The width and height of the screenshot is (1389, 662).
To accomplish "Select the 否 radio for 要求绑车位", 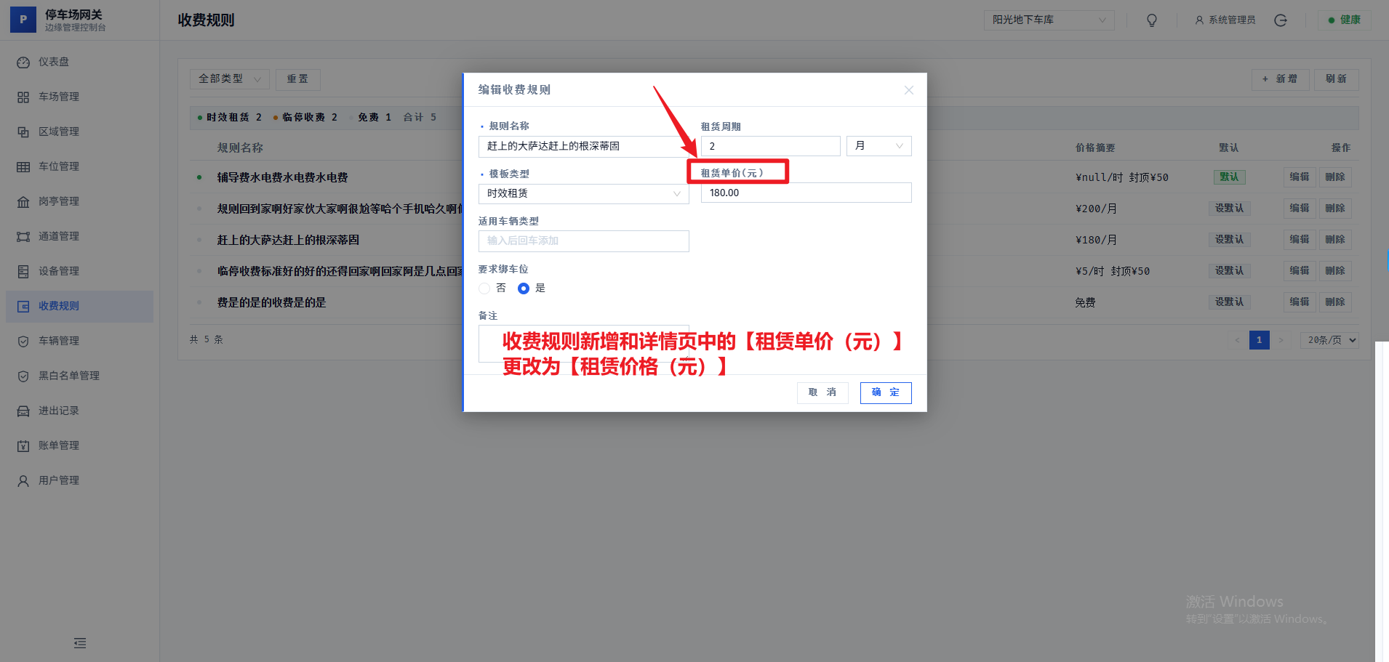I will [484, 288].
